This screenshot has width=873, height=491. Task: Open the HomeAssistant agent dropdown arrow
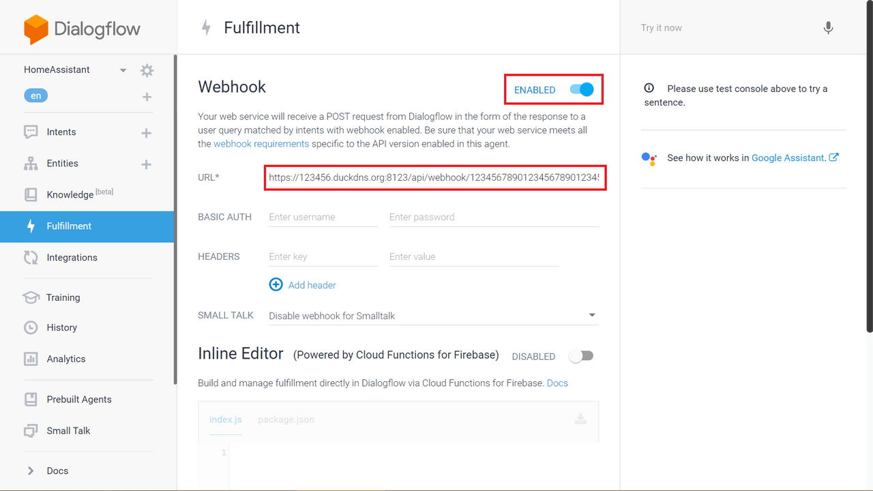[123, 70]
